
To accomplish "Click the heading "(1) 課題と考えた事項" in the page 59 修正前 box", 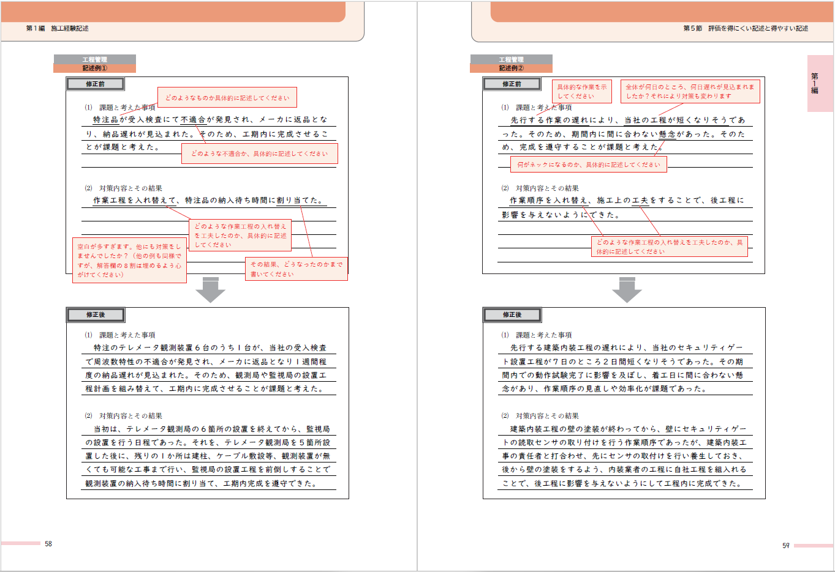I will (537, 108).
